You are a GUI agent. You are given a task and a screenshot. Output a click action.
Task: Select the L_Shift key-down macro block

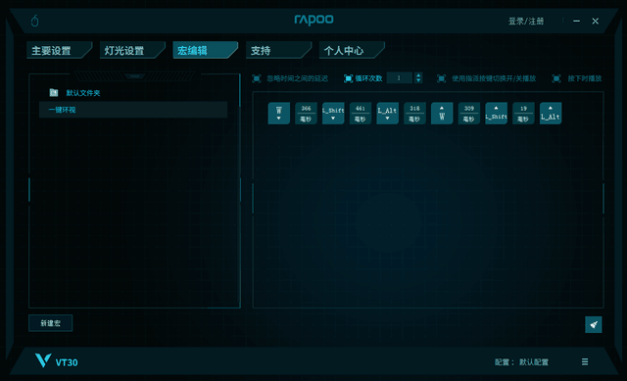click(x=333, y=114)
